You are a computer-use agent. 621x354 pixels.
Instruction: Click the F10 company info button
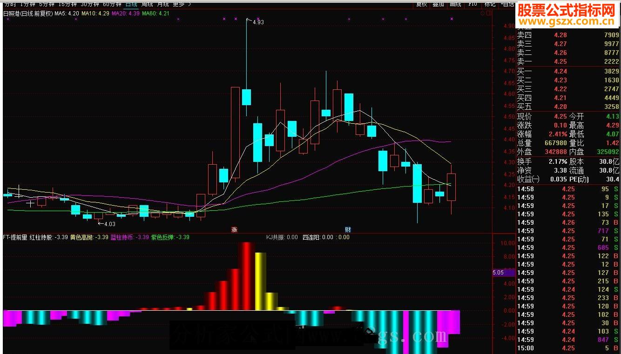pyautogui.click(x=472, y=4)
